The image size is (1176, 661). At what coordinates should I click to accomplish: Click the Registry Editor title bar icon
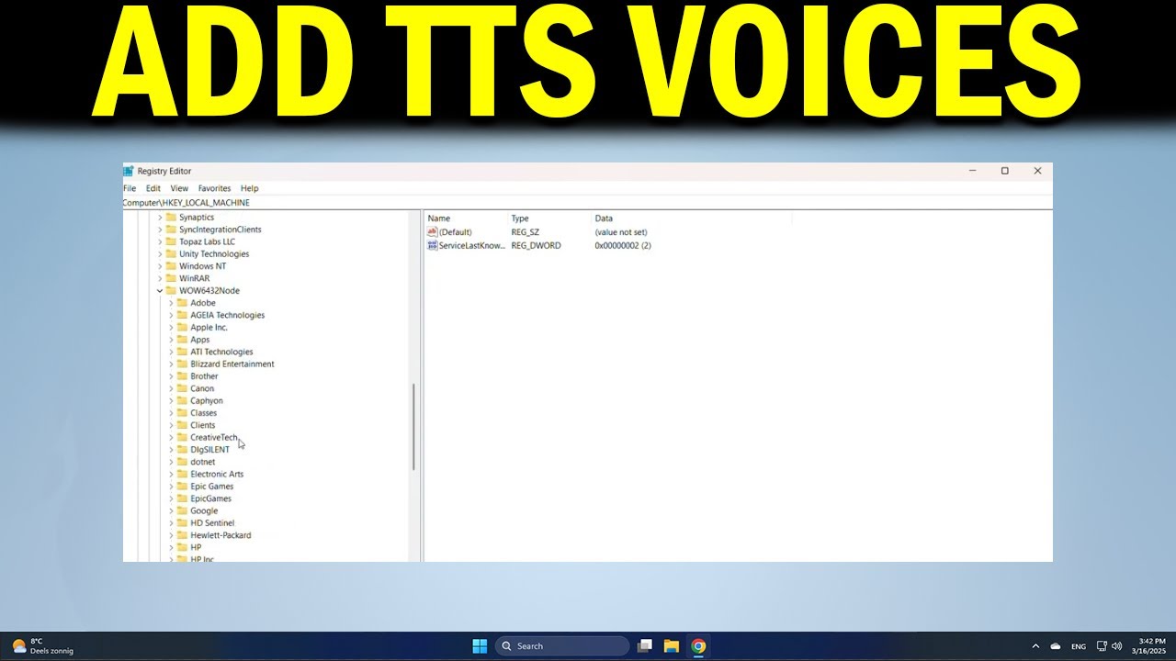[x=129, y=171]
